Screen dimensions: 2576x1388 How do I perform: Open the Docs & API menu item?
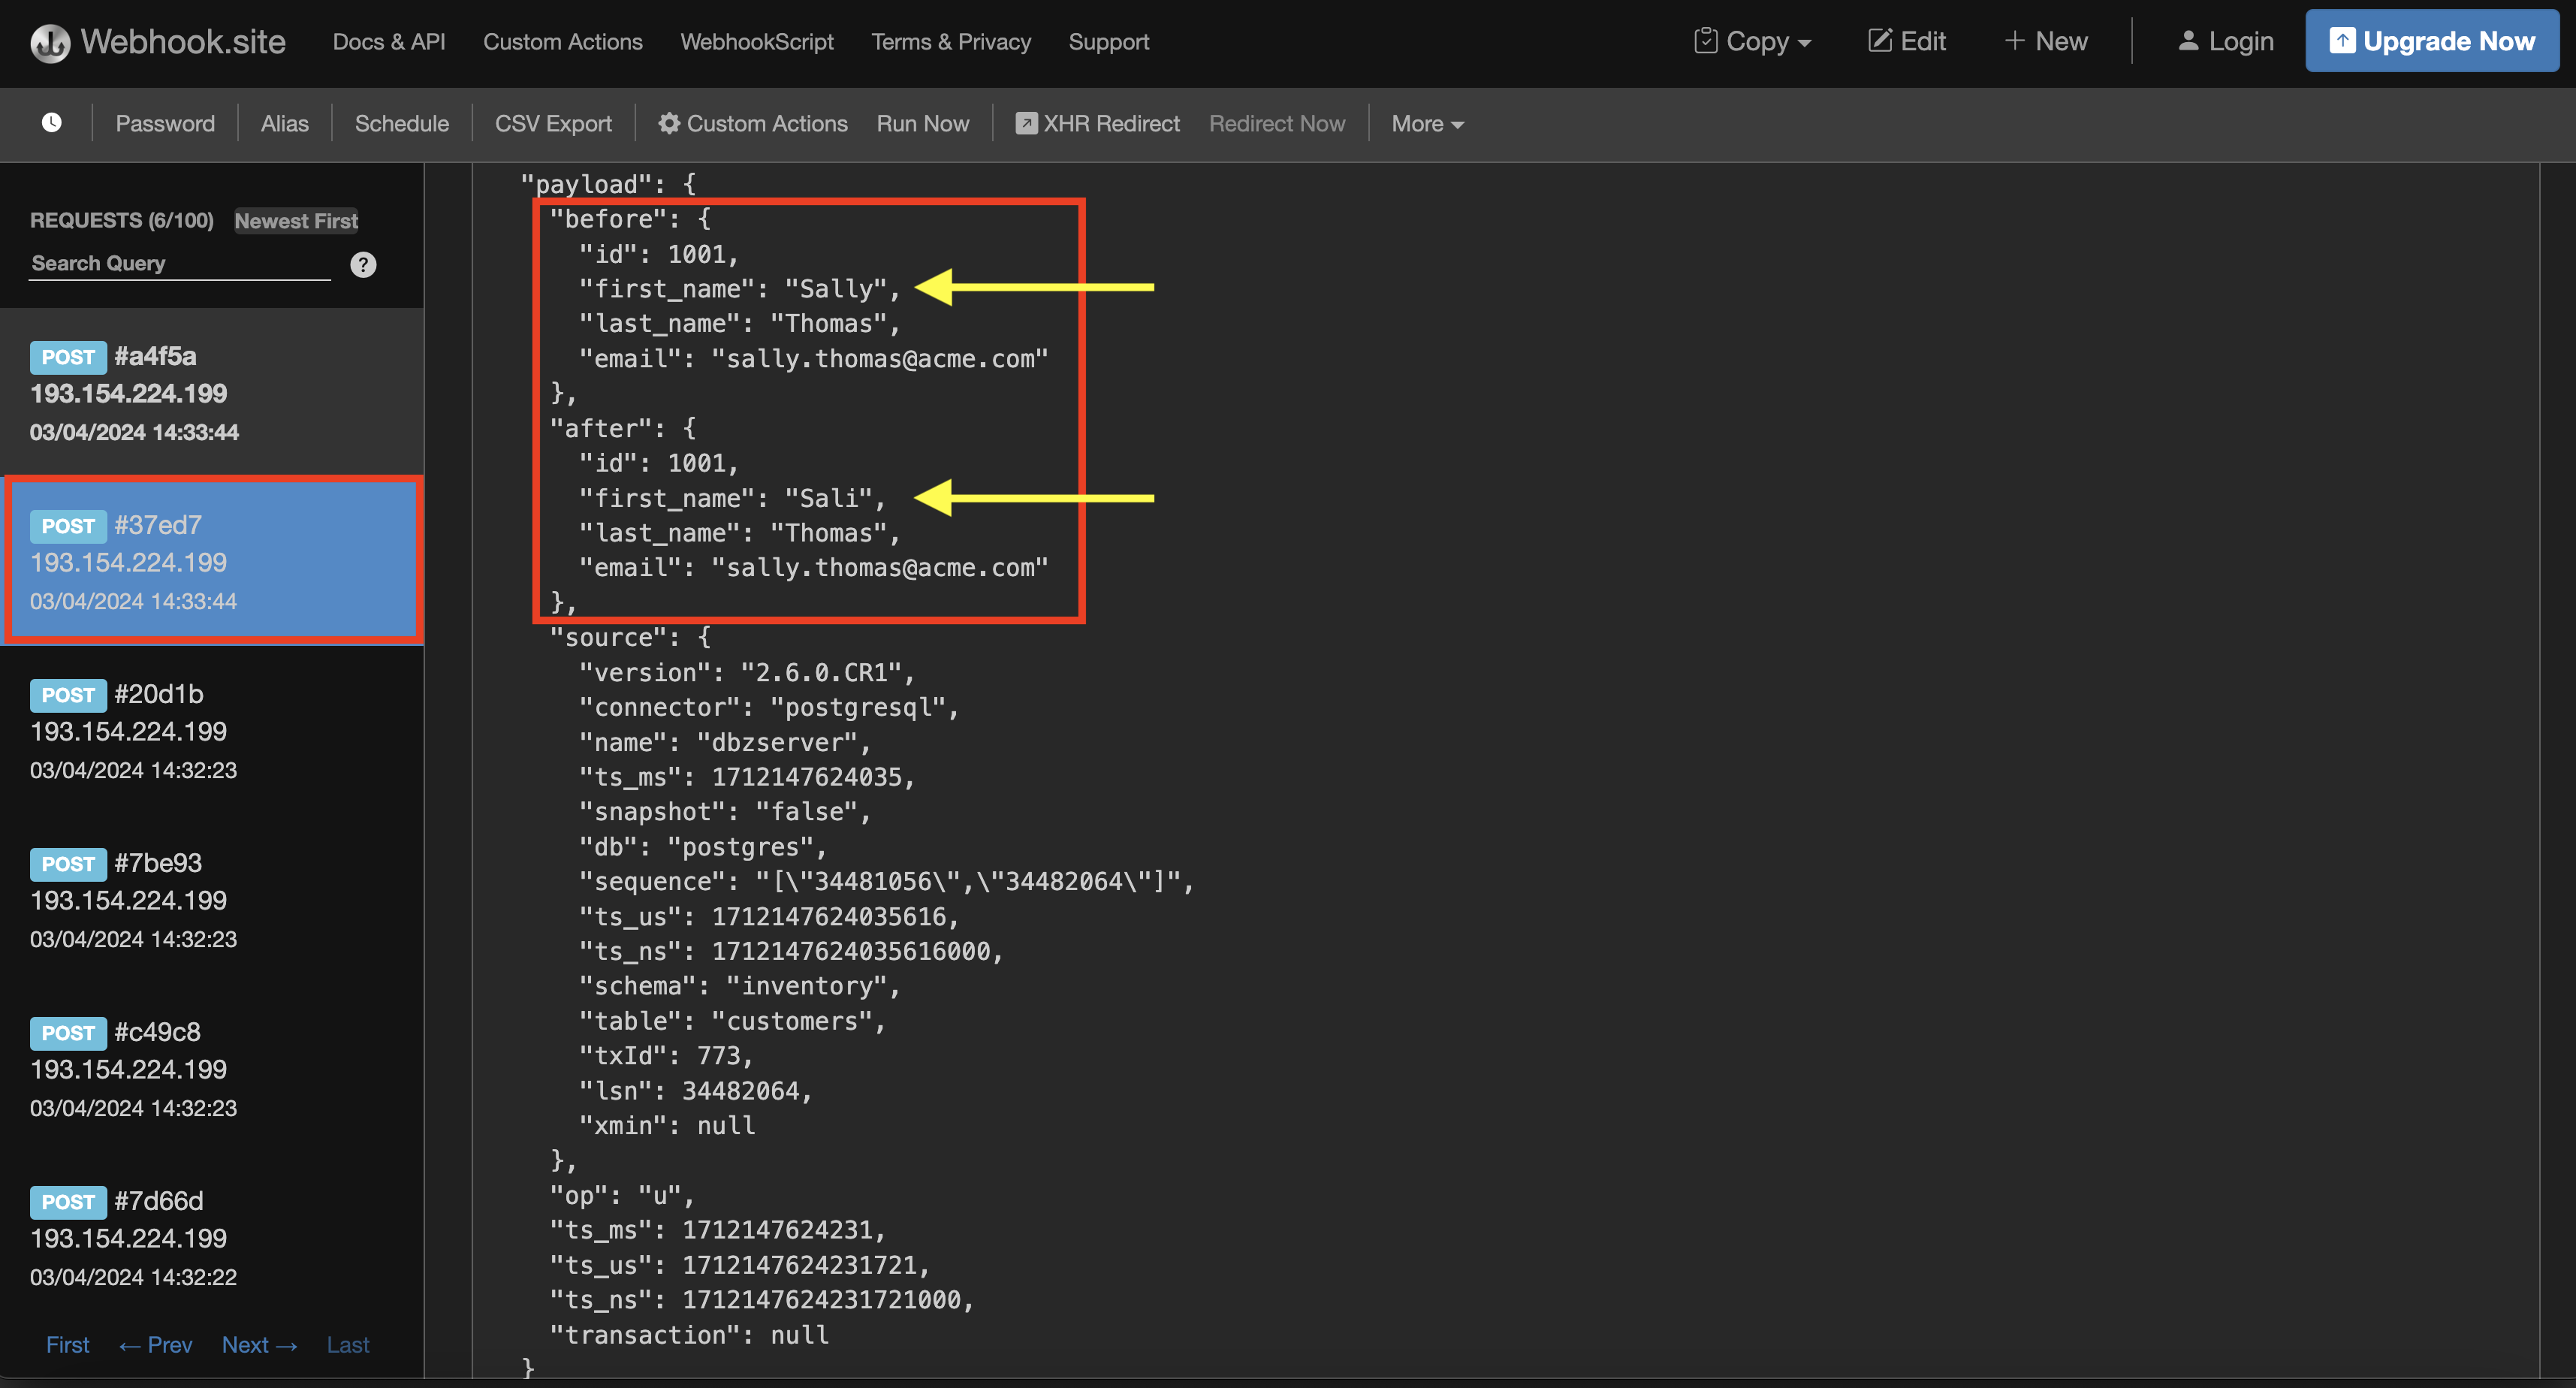click(389, 42)
